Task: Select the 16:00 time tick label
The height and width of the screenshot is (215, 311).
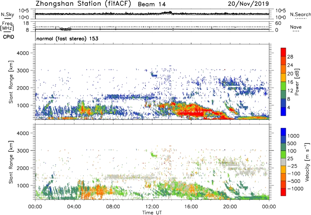Action: click(191, 207)
